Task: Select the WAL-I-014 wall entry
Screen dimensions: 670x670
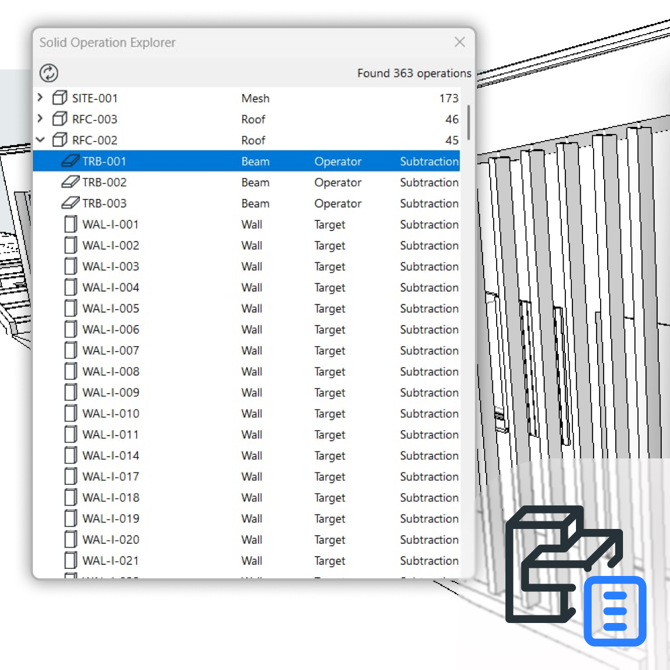Action: click(x=110, y=455)
